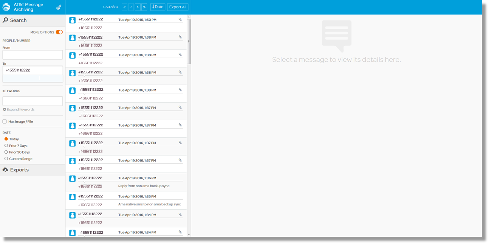Click the From input field
489x244 pixels.
pos(32,55)
